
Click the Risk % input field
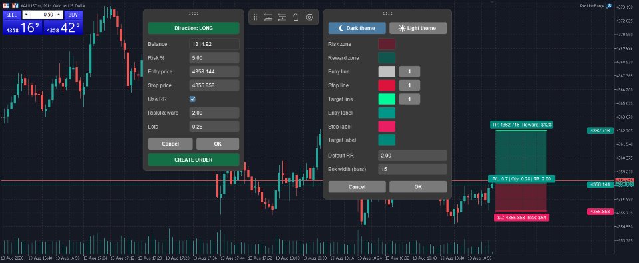tap(214, 58)
